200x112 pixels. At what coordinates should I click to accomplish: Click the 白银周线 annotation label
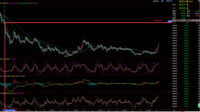157,21
